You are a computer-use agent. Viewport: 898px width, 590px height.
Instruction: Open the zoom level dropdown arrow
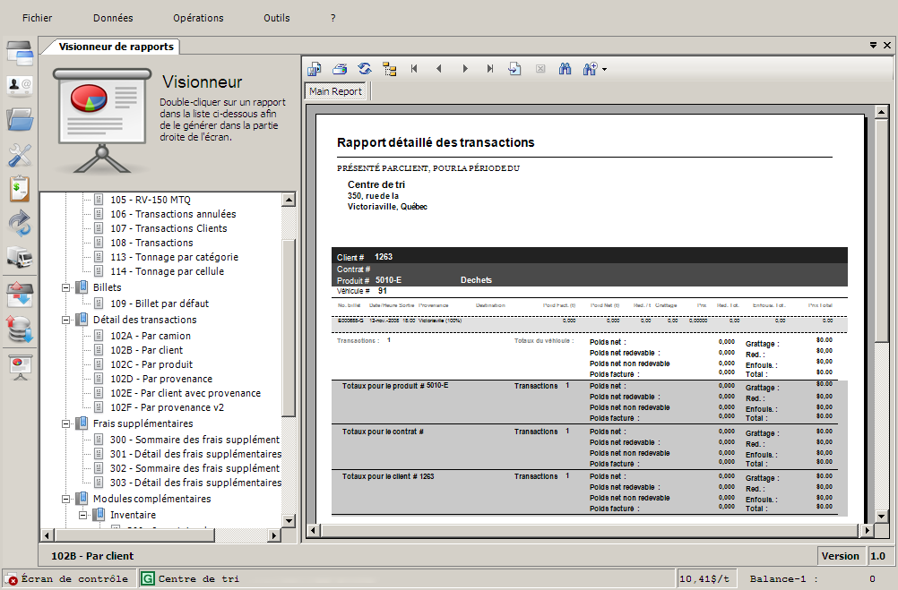(605, 70)
